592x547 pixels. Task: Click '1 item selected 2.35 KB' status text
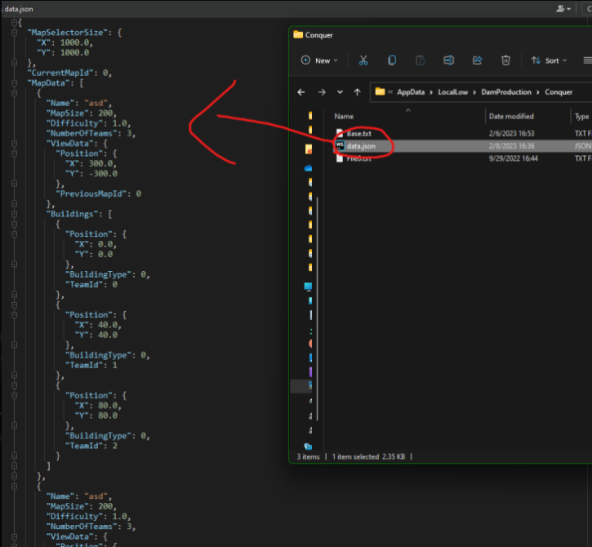(368, 456)
